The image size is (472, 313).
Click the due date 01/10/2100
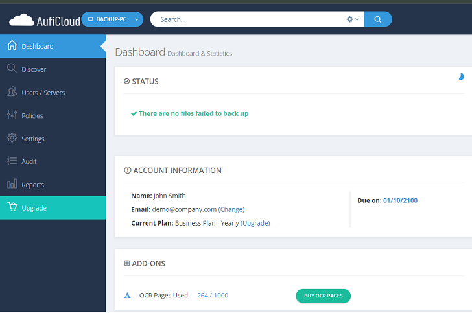401,200
